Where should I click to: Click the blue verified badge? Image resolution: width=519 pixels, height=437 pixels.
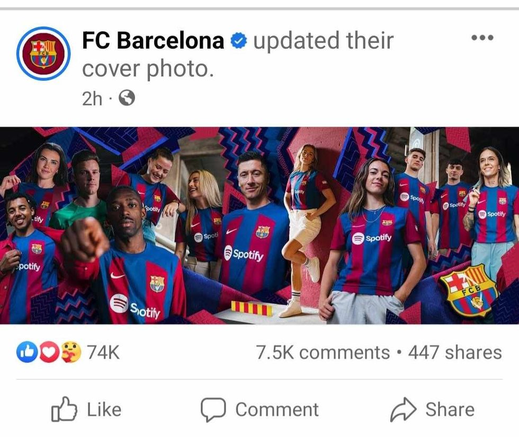239,41
